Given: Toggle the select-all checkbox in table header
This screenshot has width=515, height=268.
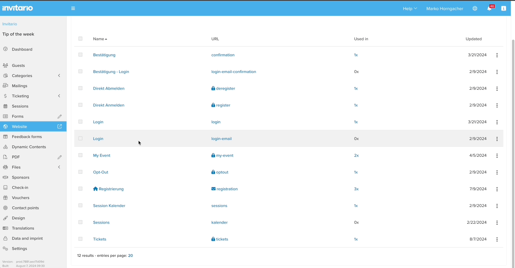Looking at the screenshot, I should pos(80,39).
